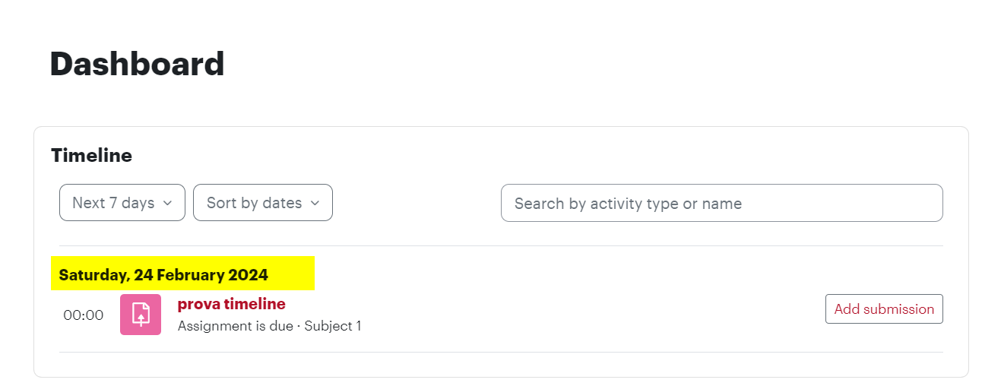This screenshot has height=386, width=1001.
Task: Start a submission for prova timeline
Action: click(x=884, y=308)
